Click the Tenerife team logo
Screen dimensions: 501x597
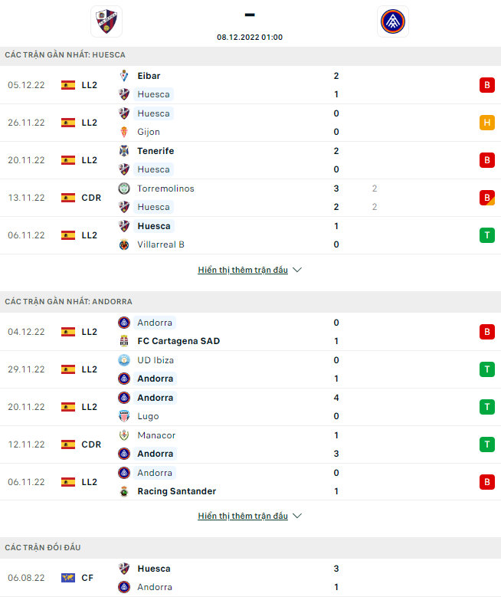(124, 151)
